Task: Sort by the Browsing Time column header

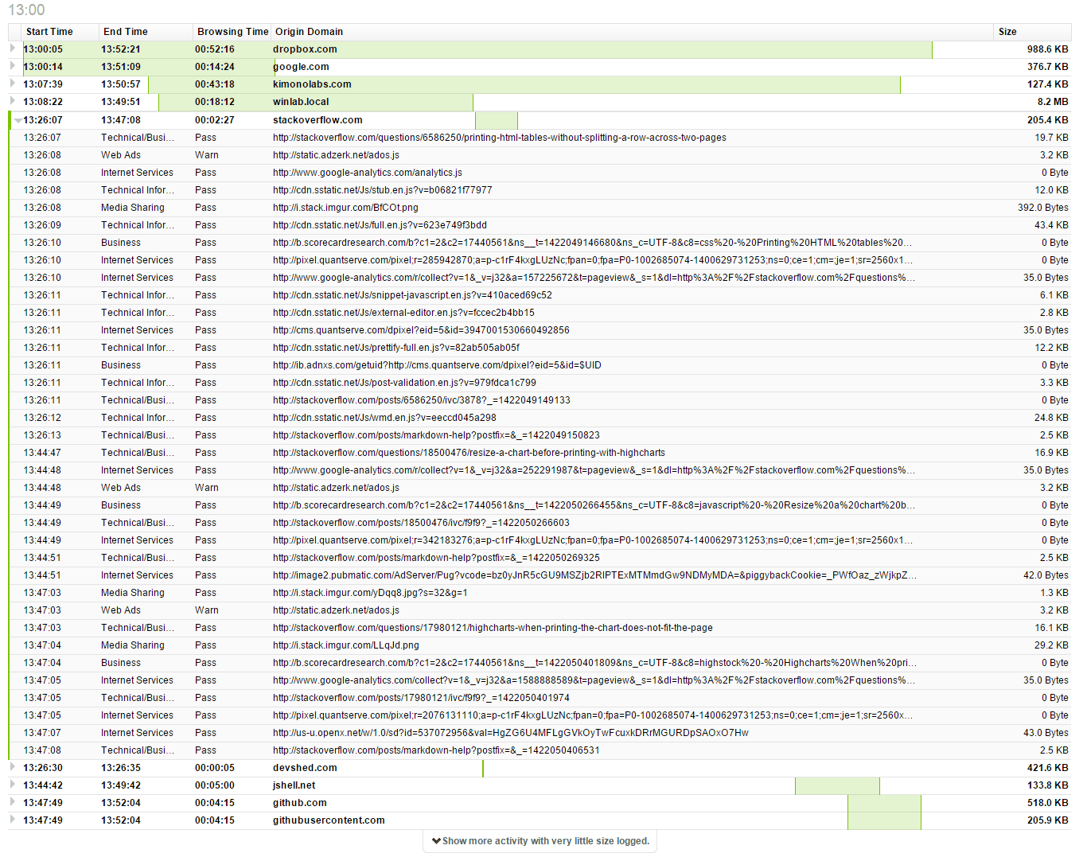Action: click(x=233, y=32)
